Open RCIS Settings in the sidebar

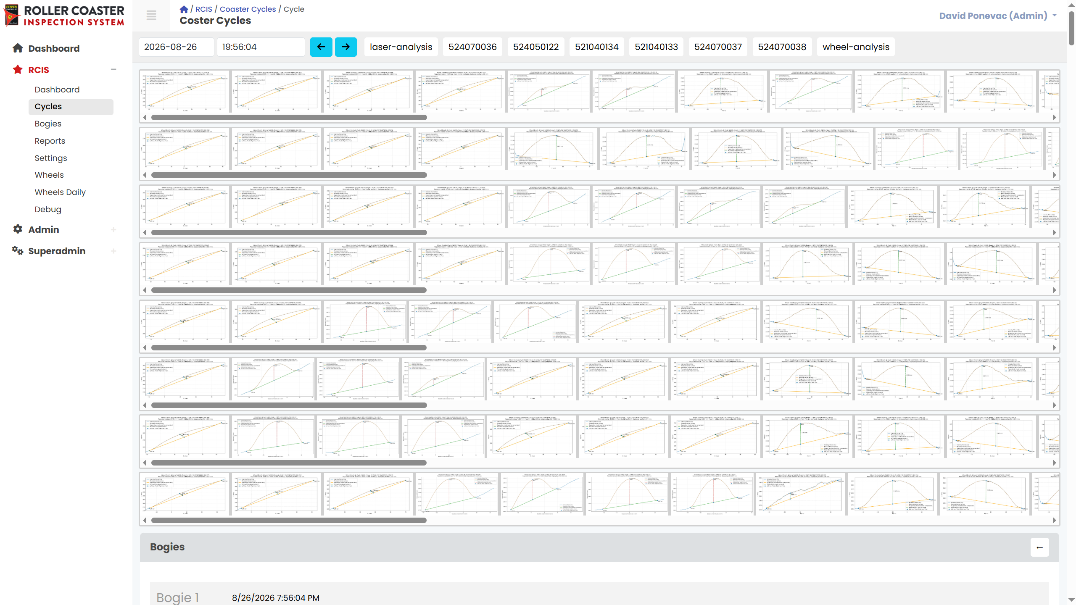[51, 158]
